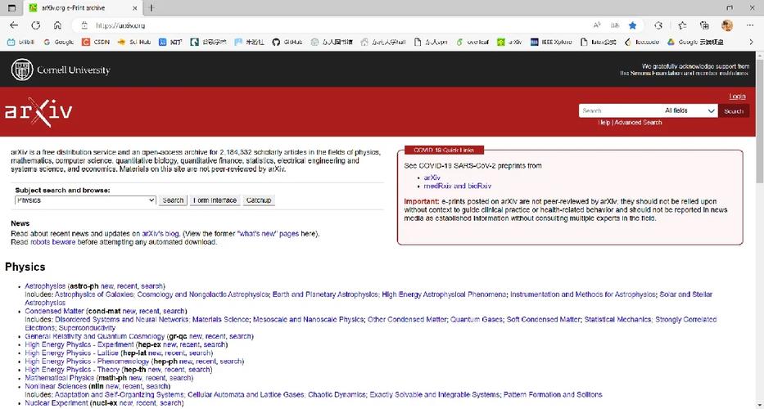Open the Astrophysics of Galaxies link
The width and height of the screenshot is (764, 409).
click(x=93, y=294)
